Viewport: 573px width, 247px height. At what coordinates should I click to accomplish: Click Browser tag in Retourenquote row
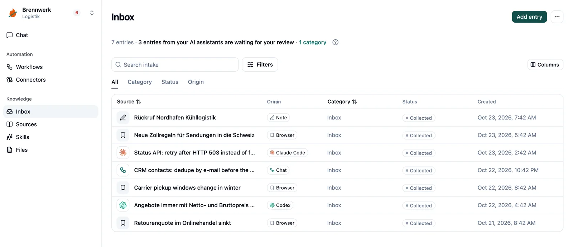coord(282,223)
